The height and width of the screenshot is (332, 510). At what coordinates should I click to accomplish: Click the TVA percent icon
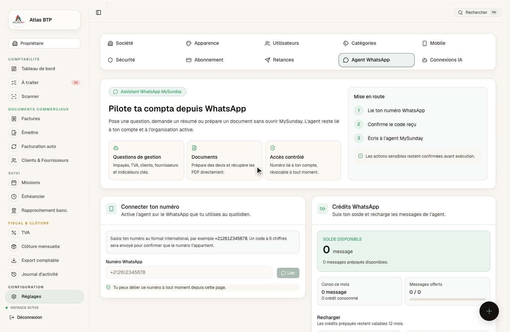(x=14, y=233)
